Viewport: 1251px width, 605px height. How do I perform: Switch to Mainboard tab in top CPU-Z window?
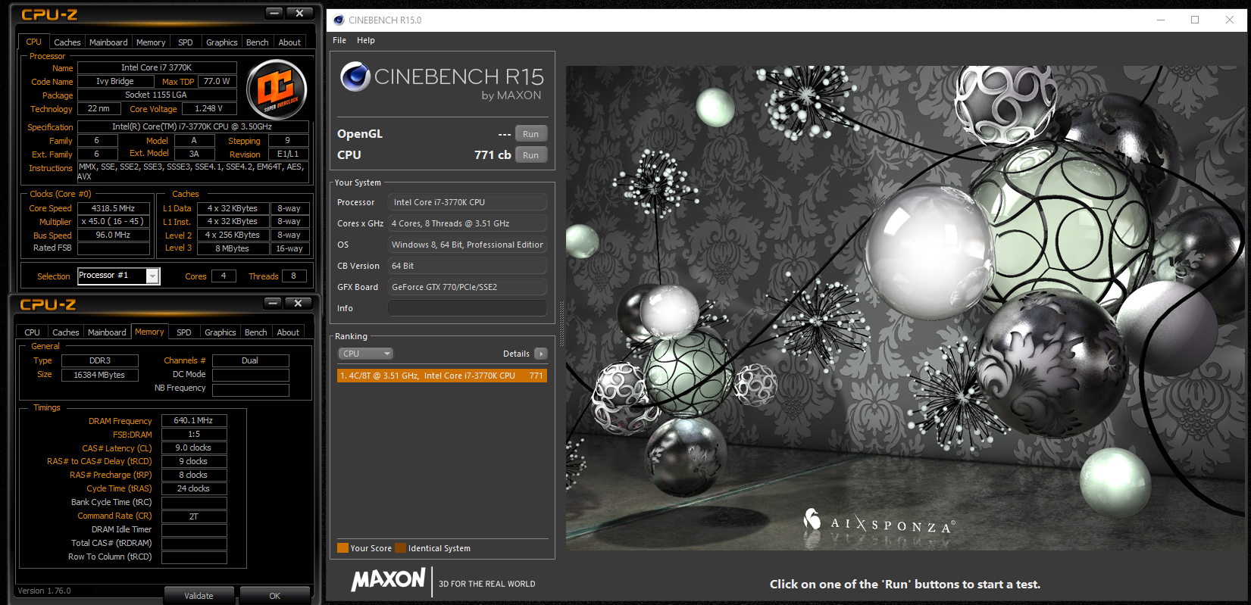pyautogui.click(x=108, y=42)
